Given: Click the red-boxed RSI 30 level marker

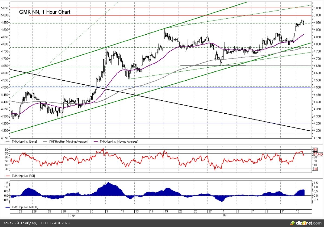Looking at the screenshot, I should [315, 169].
